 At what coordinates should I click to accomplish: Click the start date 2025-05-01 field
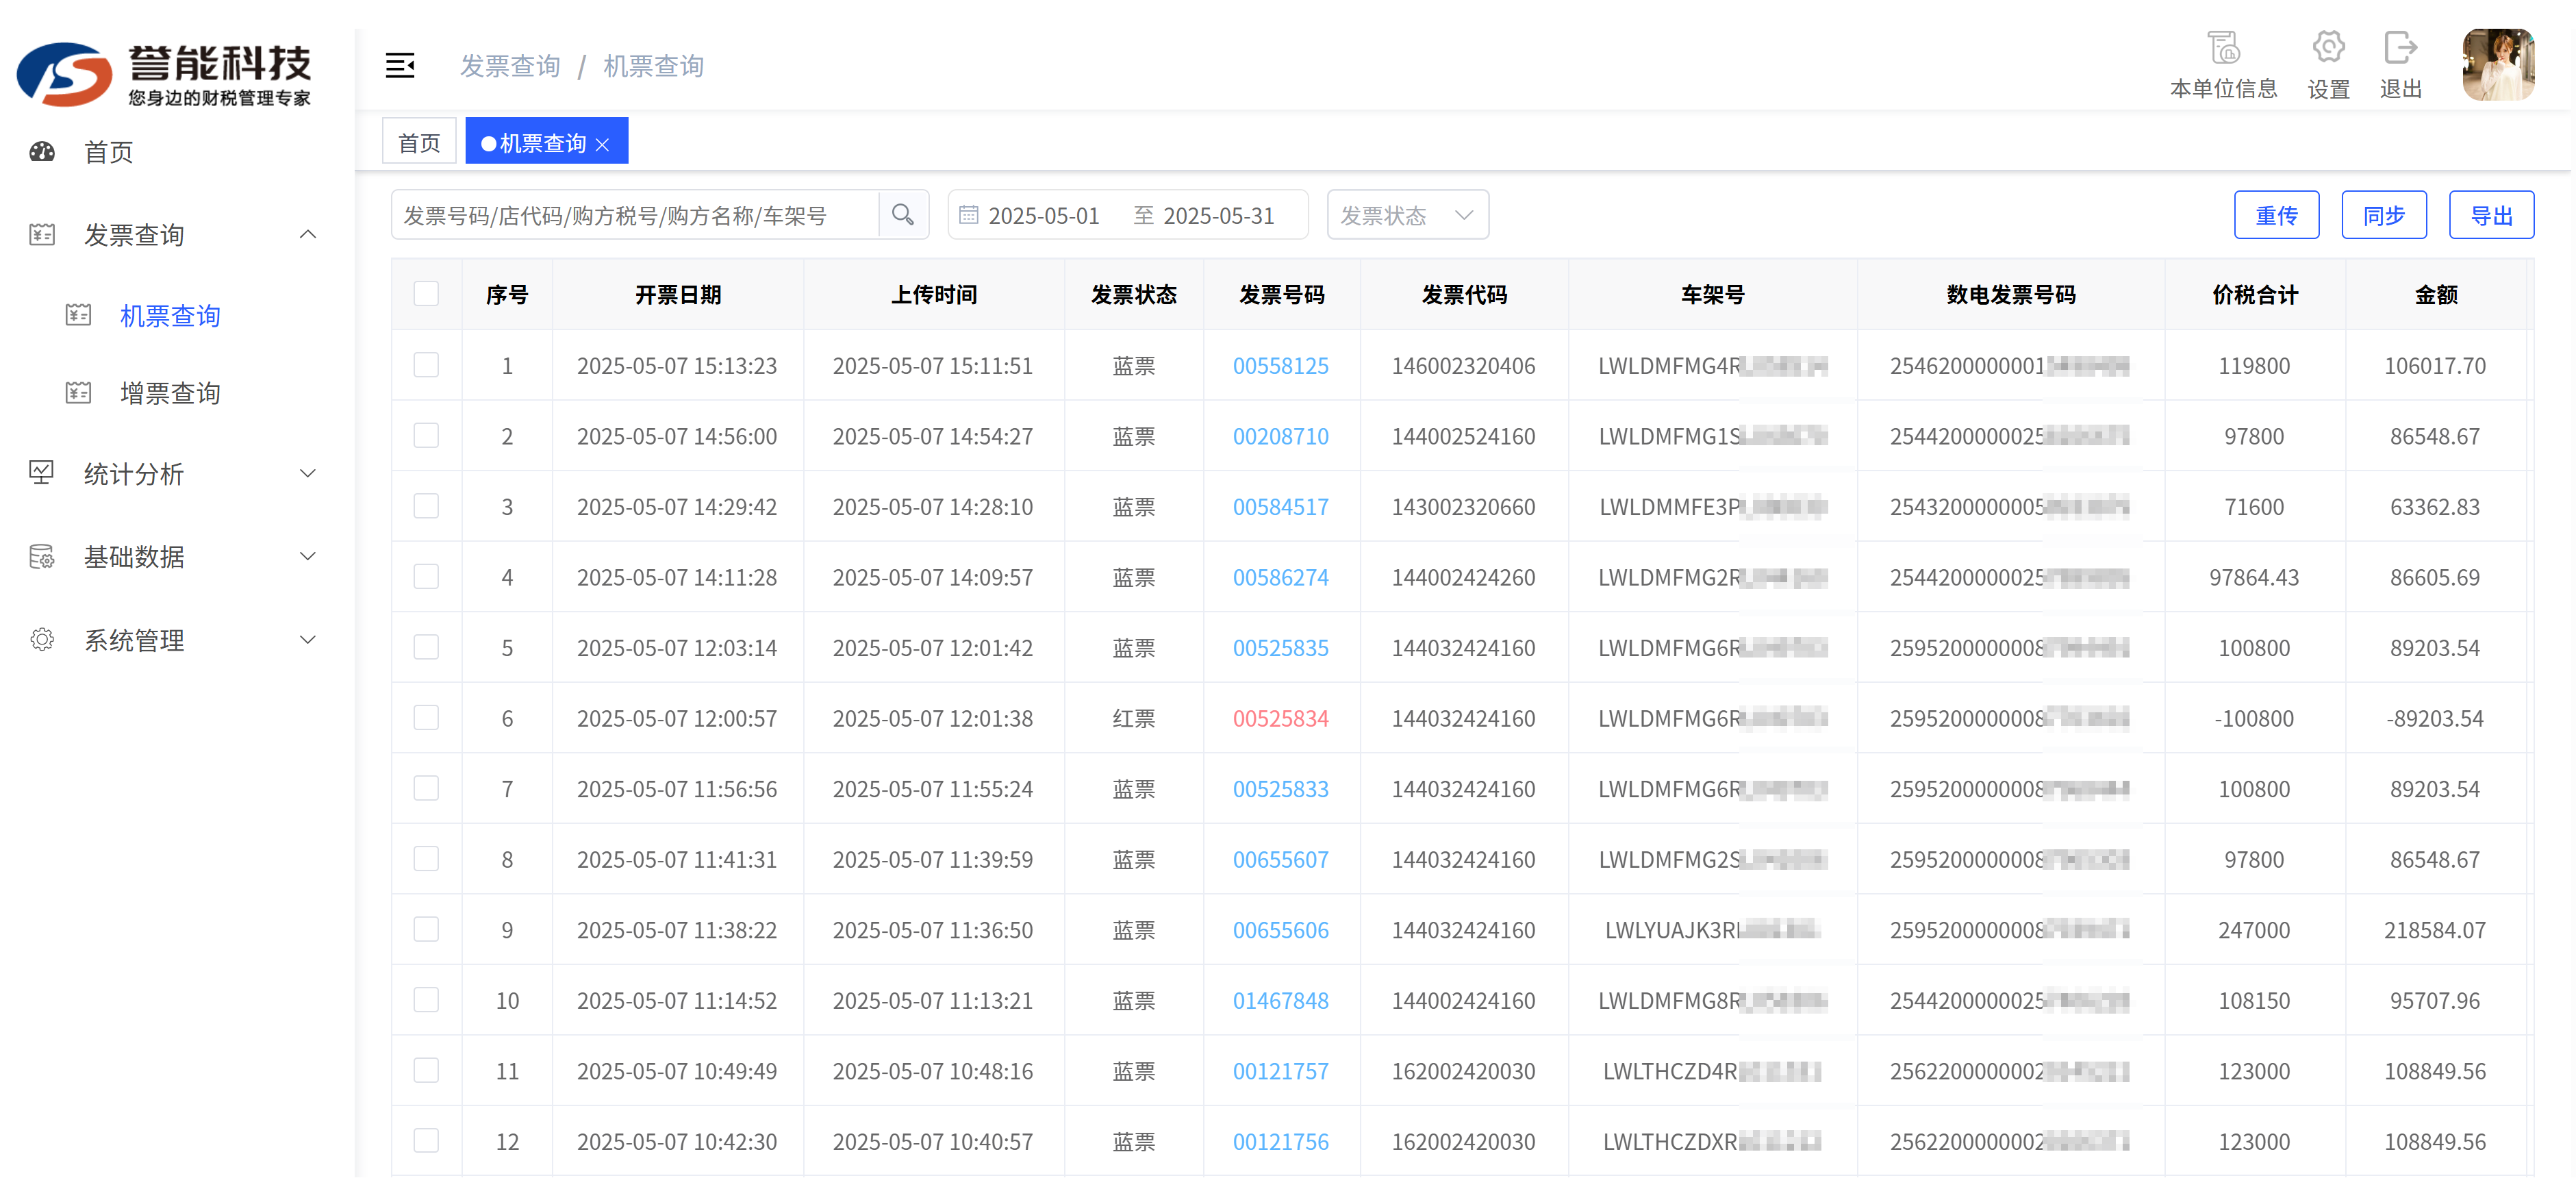click(x=1043, y=216)
